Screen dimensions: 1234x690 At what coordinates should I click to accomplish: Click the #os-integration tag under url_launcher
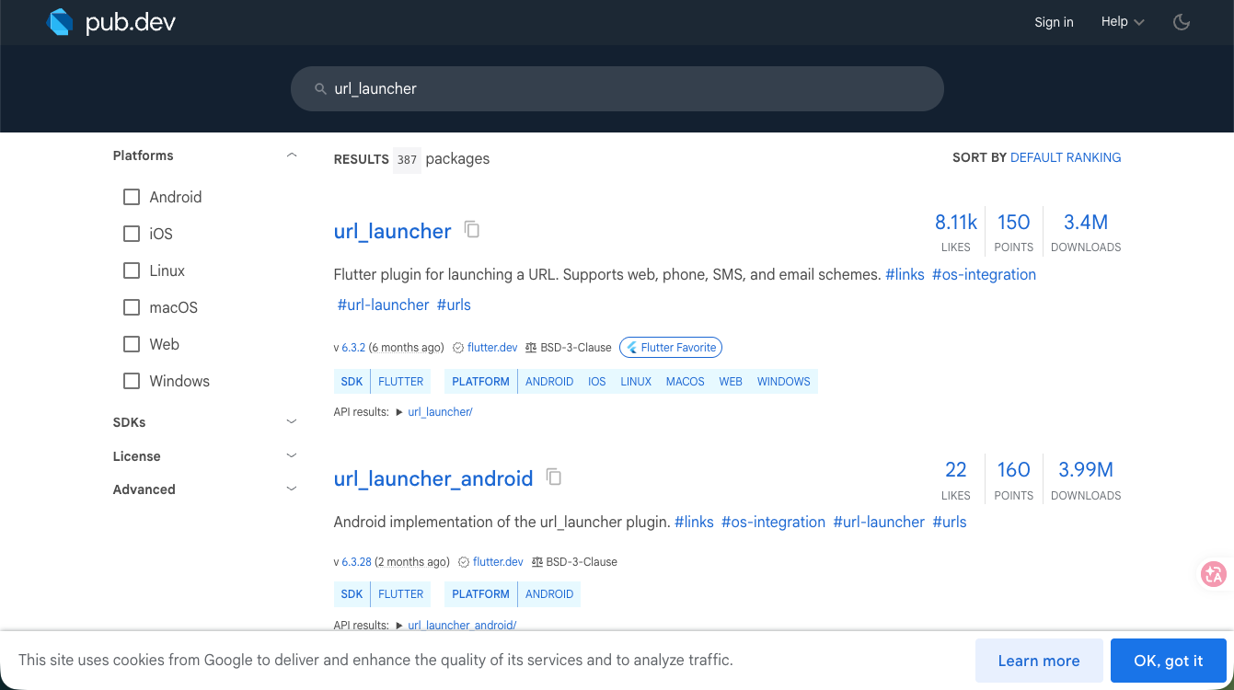click(x=984, y=274)
